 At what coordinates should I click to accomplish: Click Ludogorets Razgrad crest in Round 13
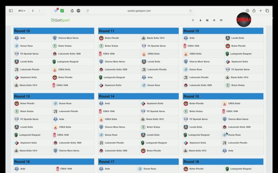16,135
